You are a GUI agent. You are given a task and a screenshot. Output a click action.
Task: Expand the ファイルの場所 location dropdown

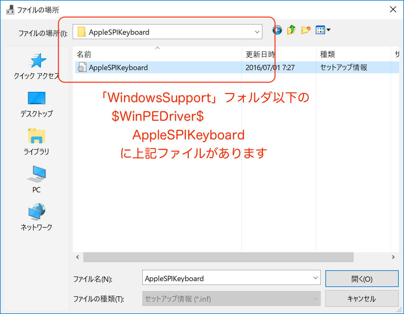257,32
